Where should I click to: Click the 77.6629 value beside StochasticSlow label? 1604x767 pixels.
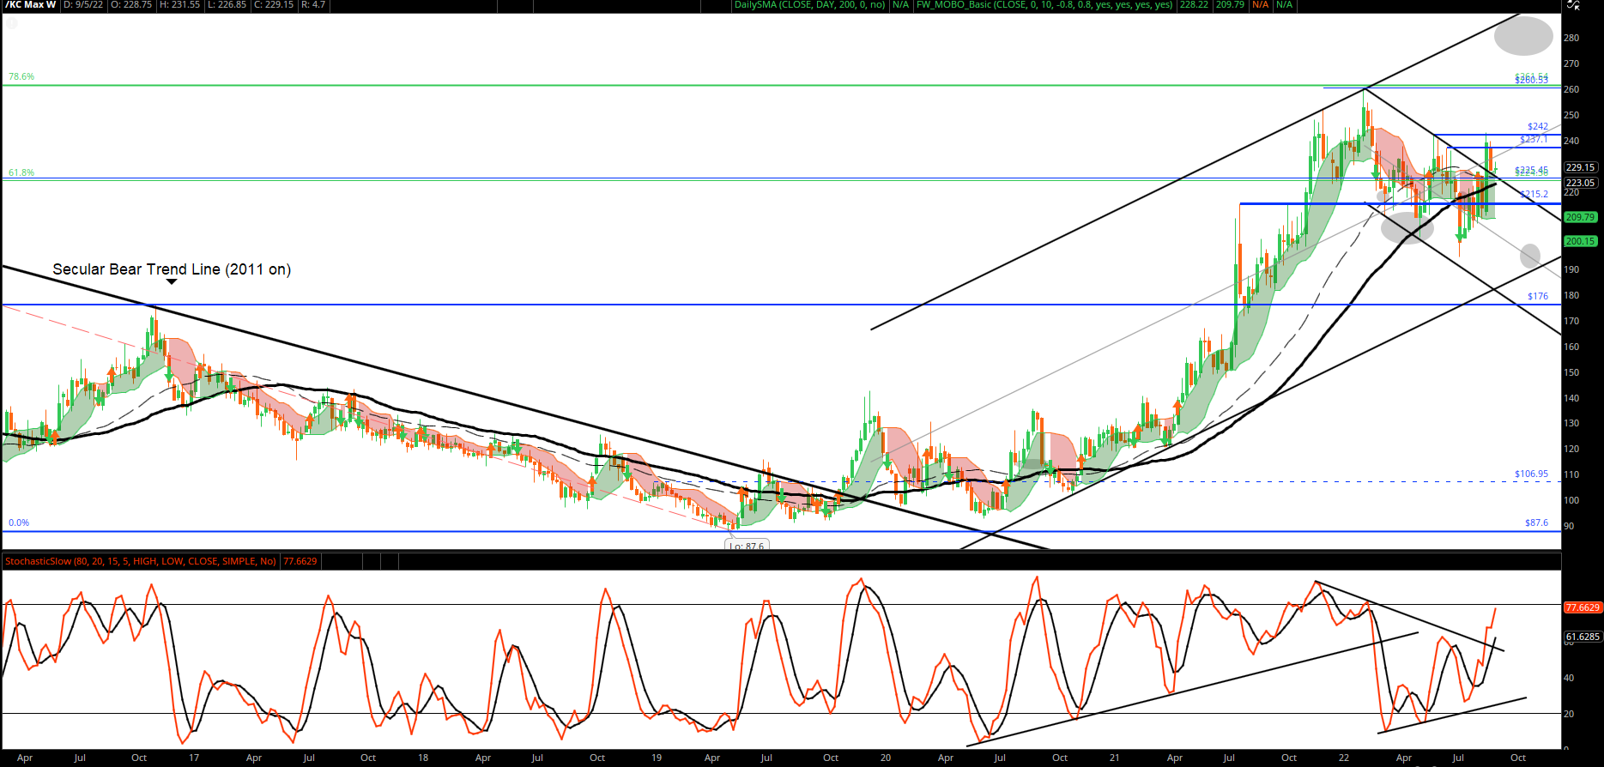300,561
